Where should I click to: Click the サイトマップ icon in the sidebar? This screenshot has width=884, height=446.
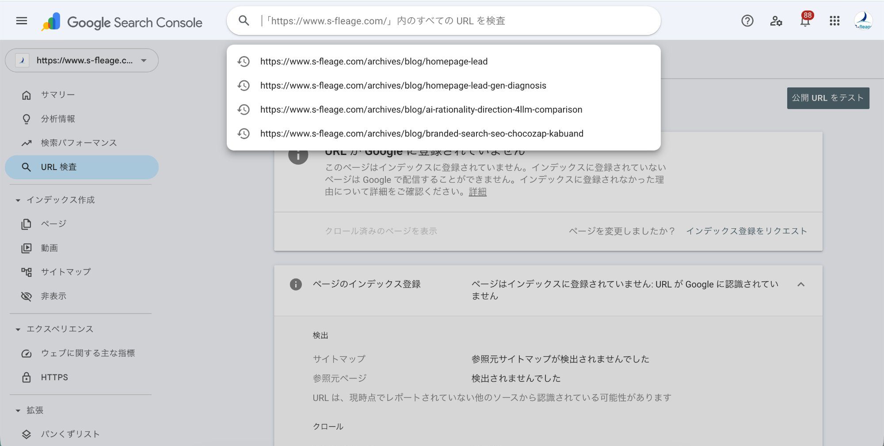coord(27,272)
